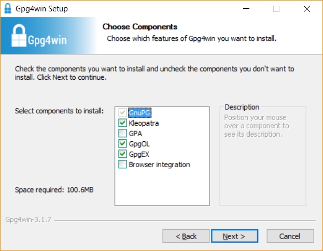Uncheck the GpgEX checkbox
The height and width of the screenshot is (251, 323).
(x=122, y=154)
